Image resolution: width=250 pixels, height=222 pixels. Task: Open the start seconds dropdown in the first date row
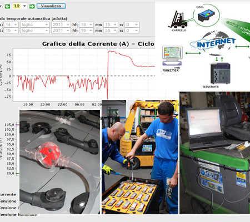132,24
